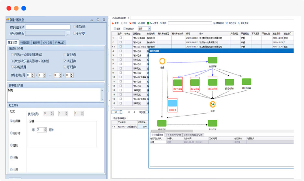Click the 筛选过滤 filter funnel icon

coord(227,23)
